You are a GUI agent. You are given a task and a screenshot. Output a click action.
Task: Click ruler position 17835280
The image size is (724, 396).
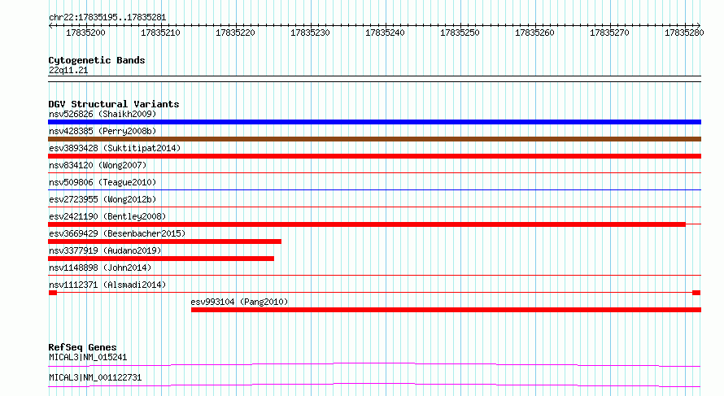(x=684, y=33)
